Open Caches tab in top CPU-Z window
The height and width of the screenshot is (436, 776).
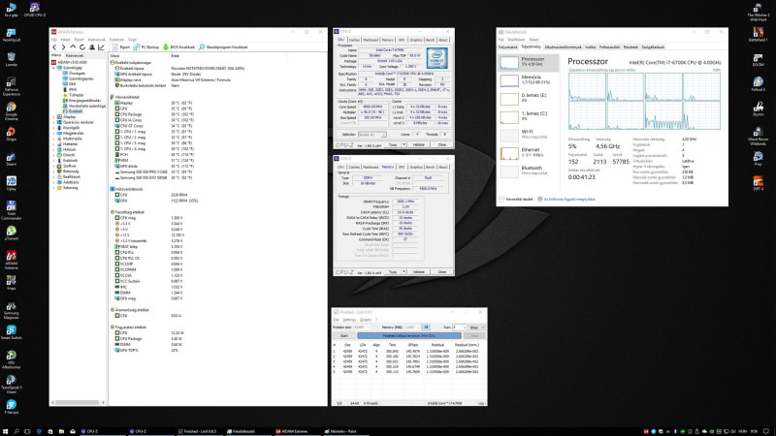click(354, 40)
